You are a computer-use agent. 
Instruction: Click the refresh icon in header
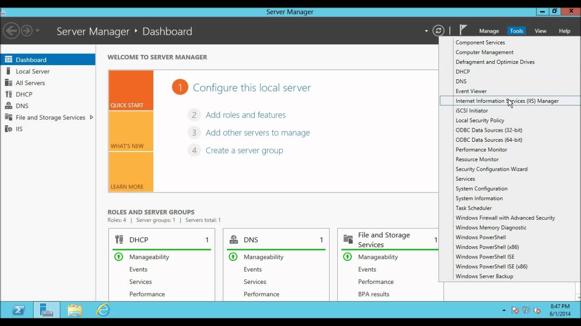[438, 31]
